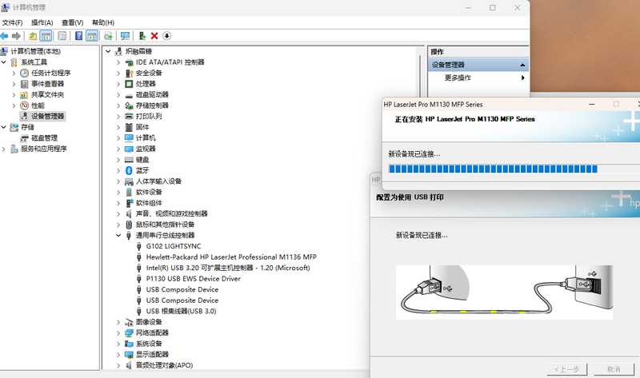640x378 pixels.
Task: Click the scan for hardware changes monitor icon
Action: pyautogui.click(x=124, y=36)
